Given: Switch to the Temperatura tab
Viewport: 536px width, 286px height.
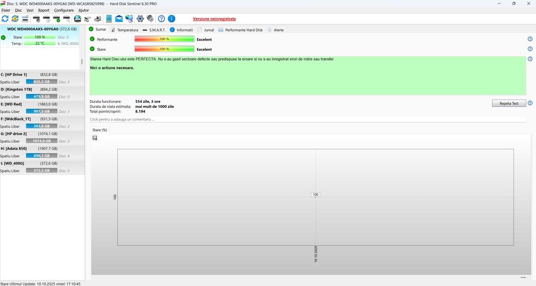Looking at the screenshot, I should pos(125,30).
